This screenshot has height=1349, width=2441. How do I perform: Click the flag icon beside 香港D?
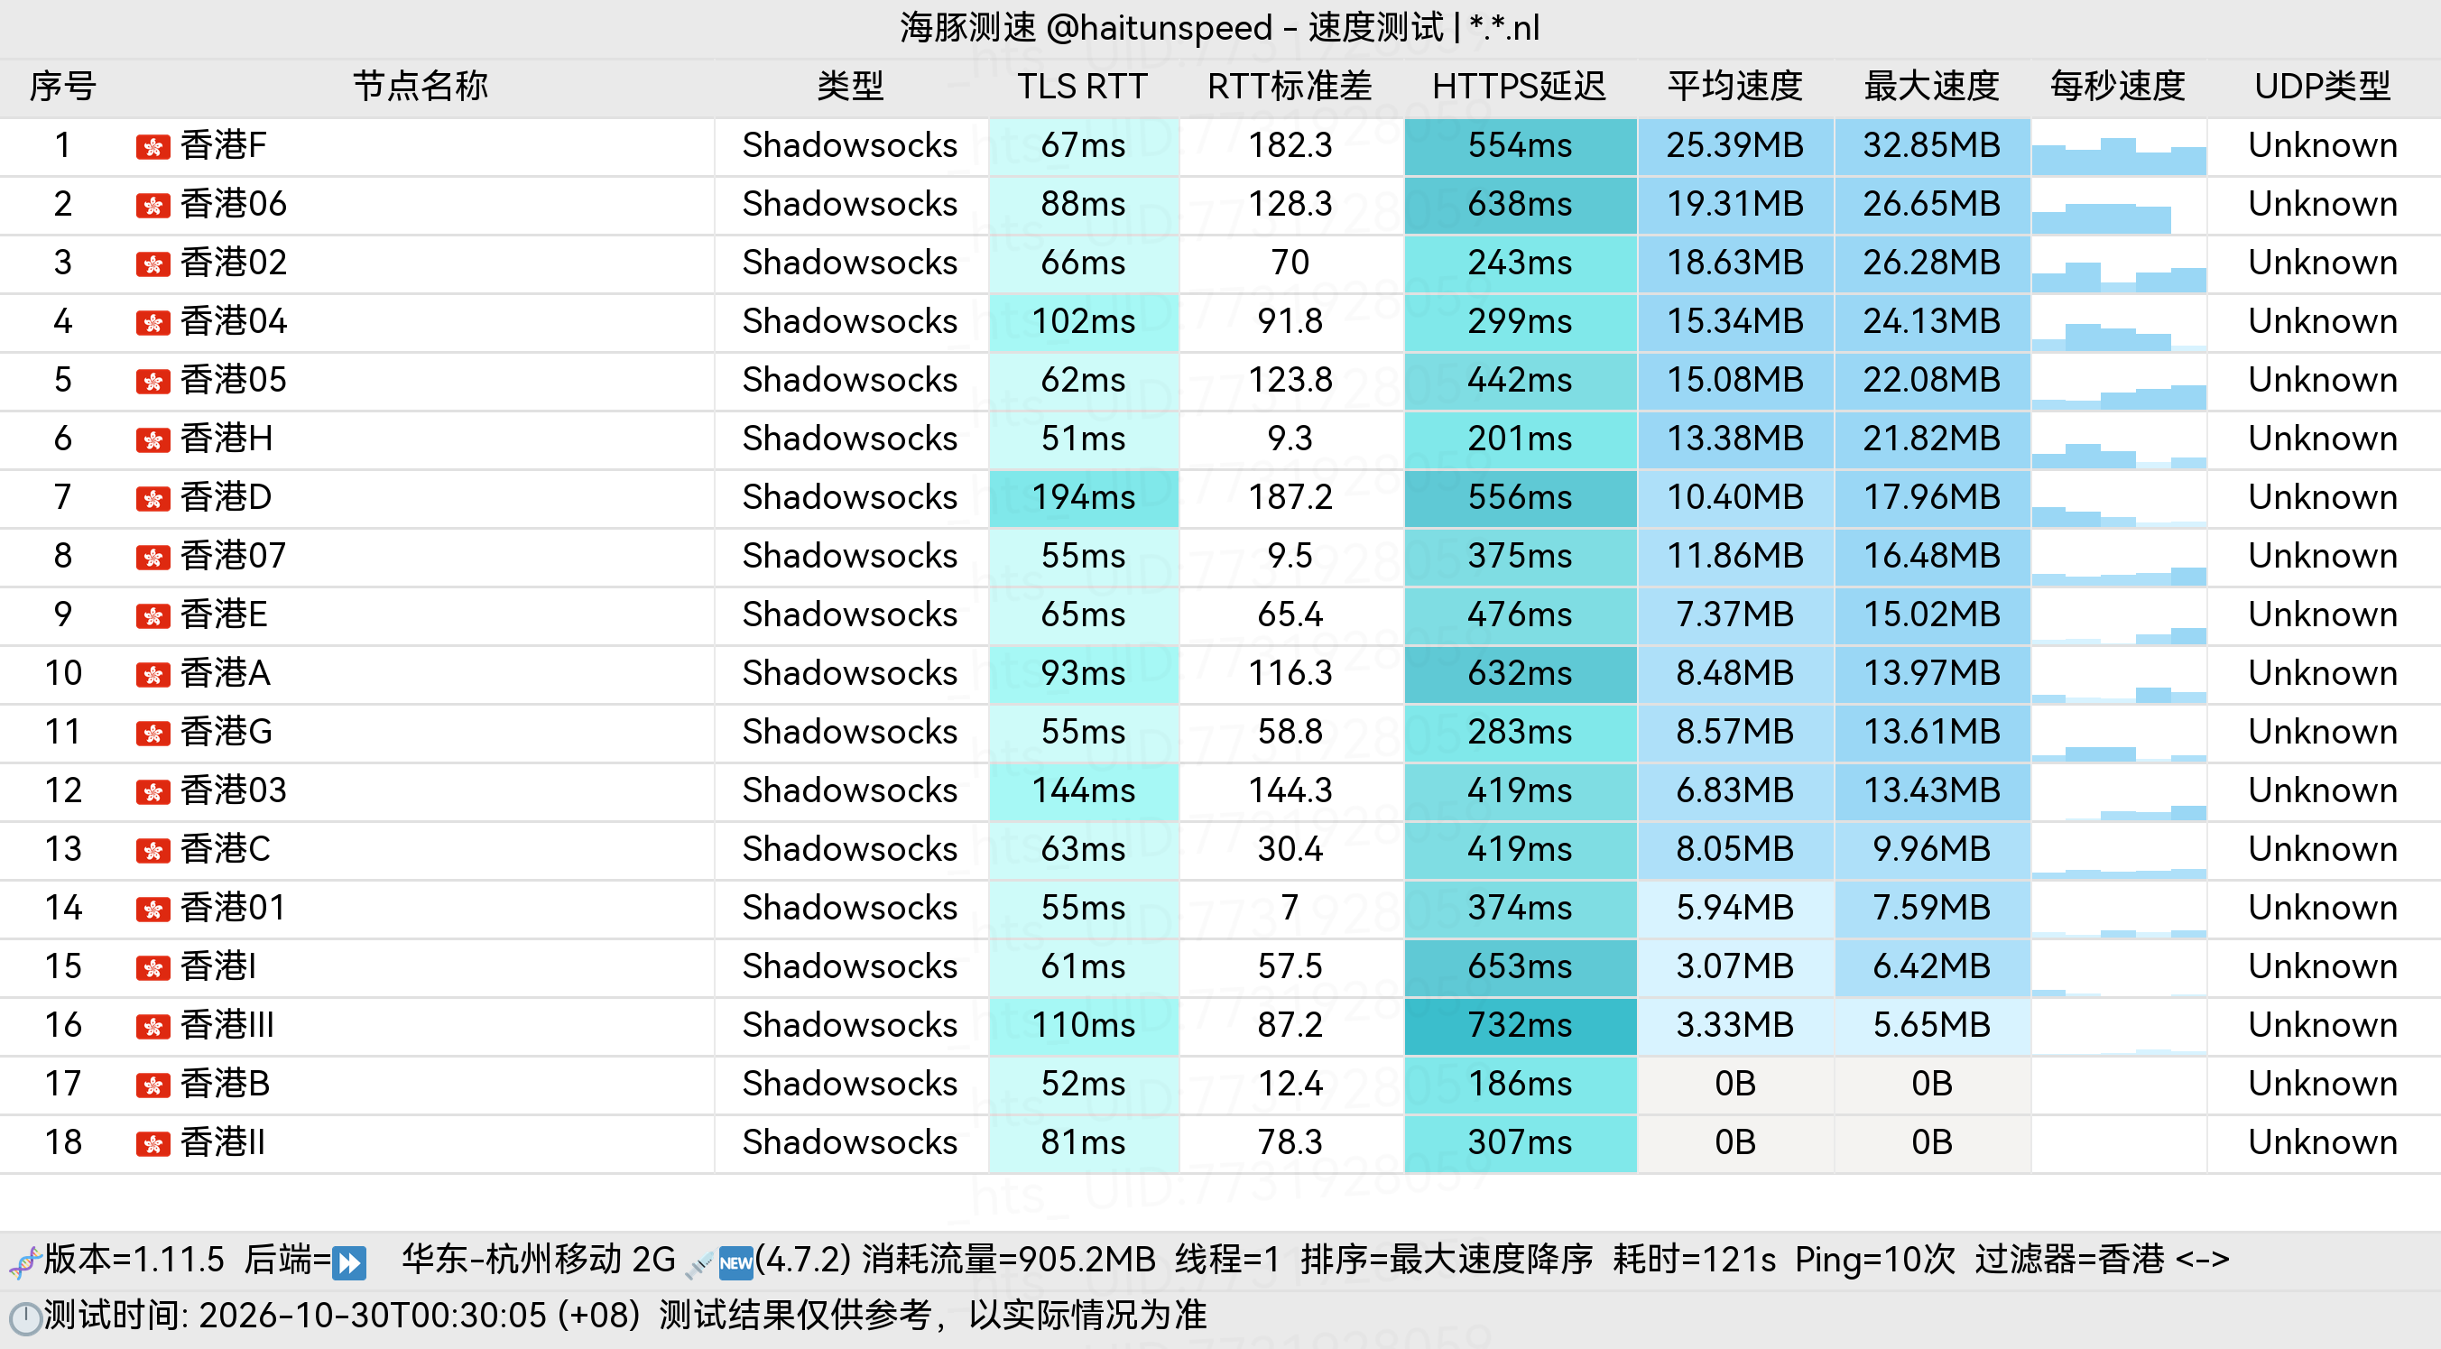pos(153,499)
